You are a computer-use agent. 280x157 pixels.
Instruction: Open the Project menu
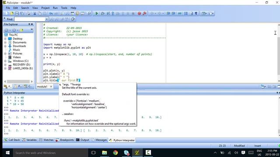pyautogui.click(x=45, y=8)
